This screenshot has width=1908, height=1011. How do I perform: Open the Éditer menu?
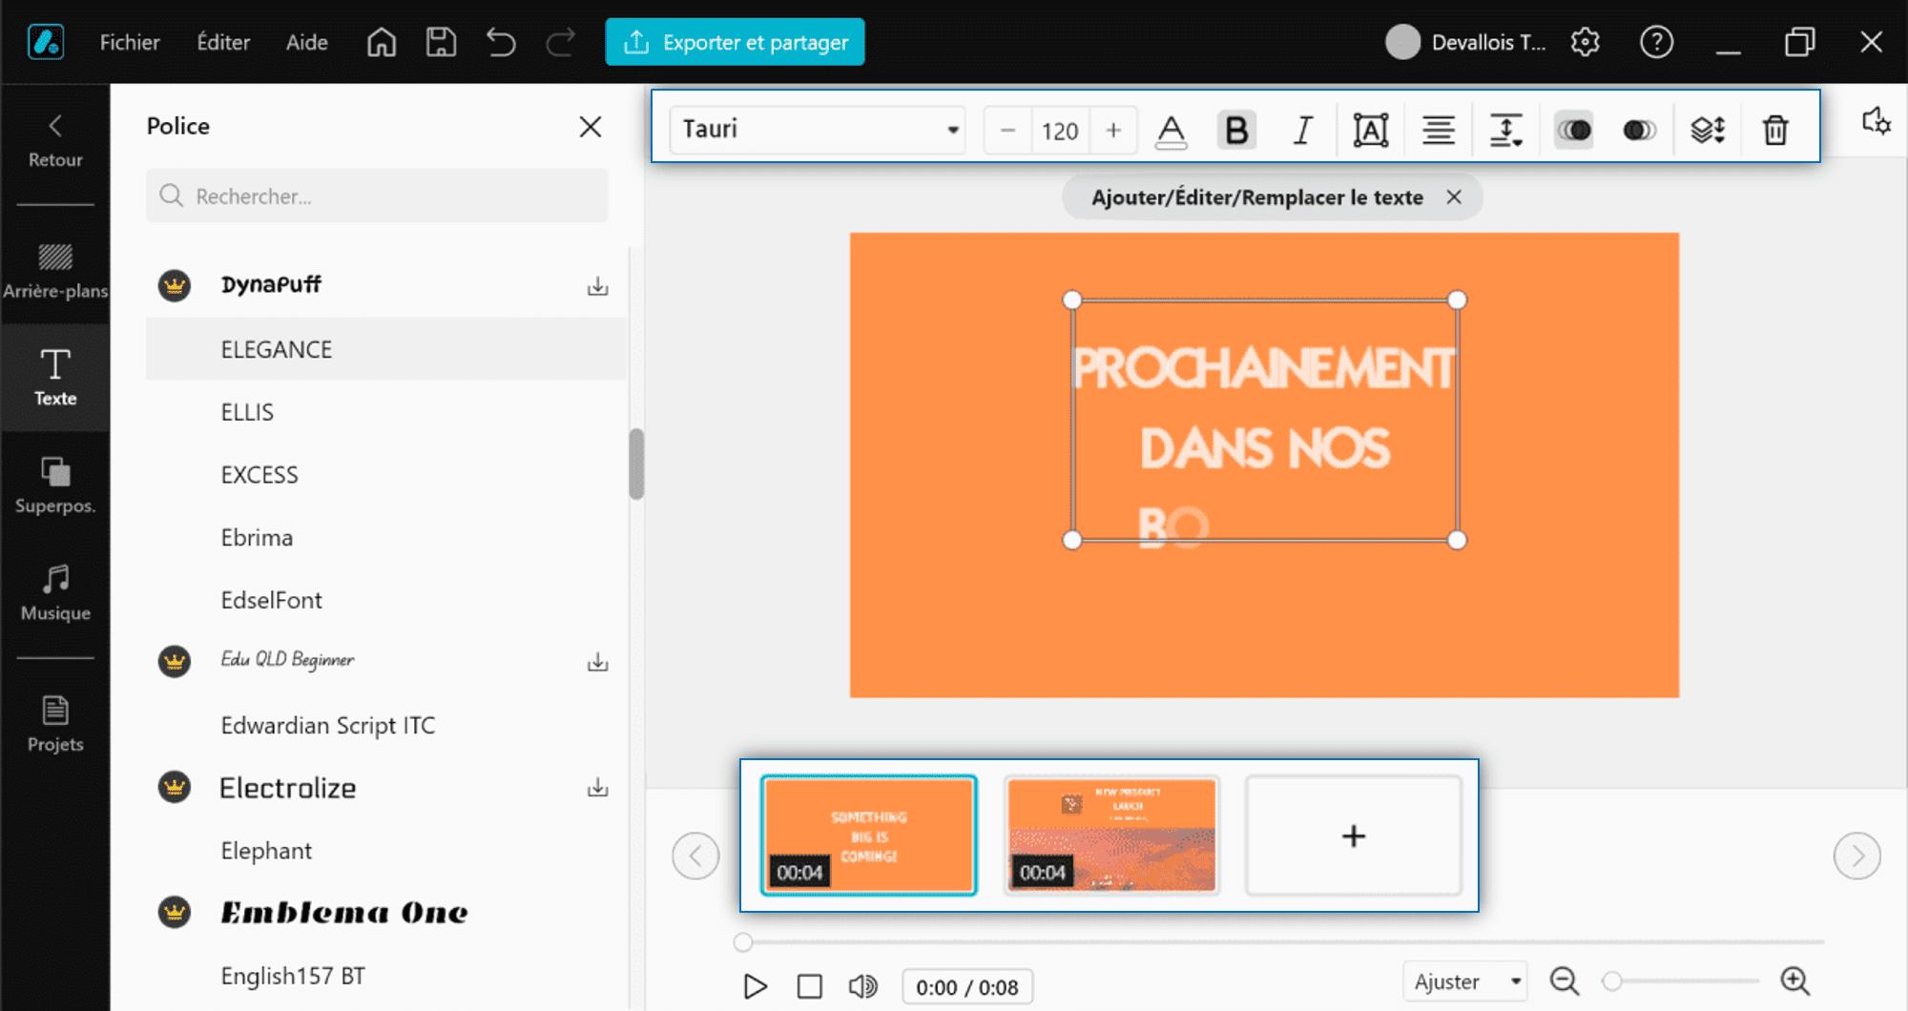pyautogui.click(x=223, y=42)
